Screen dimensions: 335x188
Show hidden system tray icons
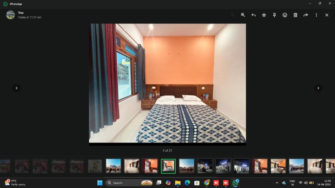tap(277, 183)
